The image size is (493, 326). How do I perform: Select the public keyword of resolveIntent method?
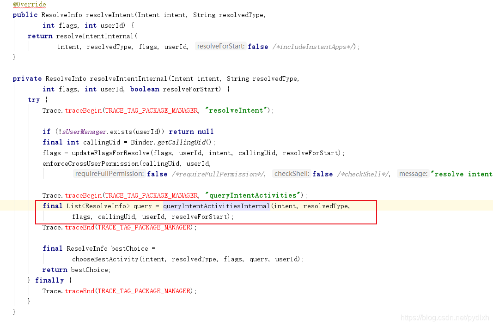(x=25, y=15)
